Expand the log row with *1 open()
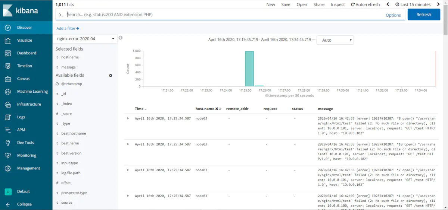Image resolution: width=448 pixels, height=210 pixels. [x=128, y=196]
